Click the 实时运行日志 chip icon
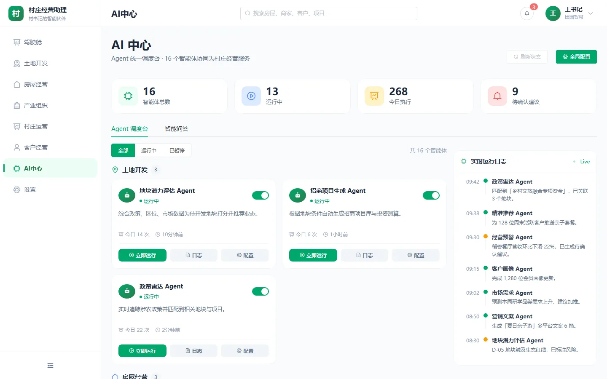The image size is (607, 379). (x=464, y=161)
